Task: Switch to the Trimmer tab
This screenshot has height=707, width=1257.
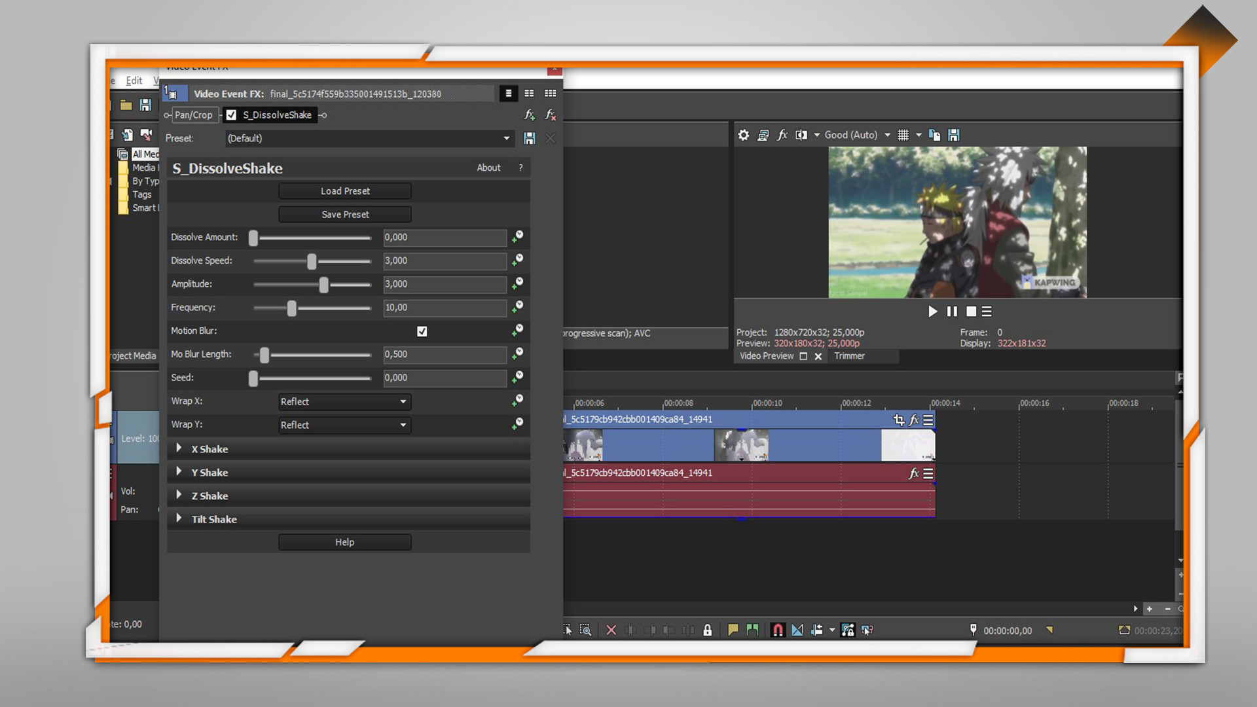Action: pos(849,356)
